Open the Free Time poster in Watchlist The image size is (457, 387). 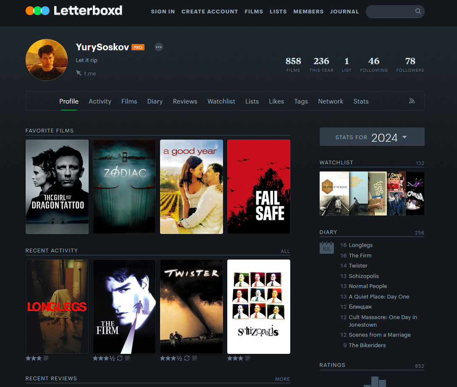378,194
